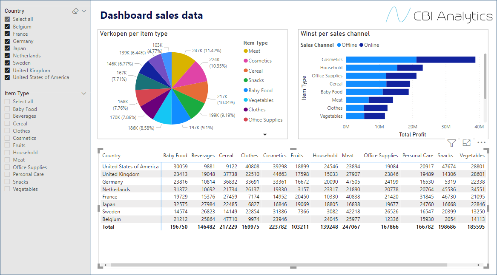Click the Office Supplies legend marker

pos(246,119)
